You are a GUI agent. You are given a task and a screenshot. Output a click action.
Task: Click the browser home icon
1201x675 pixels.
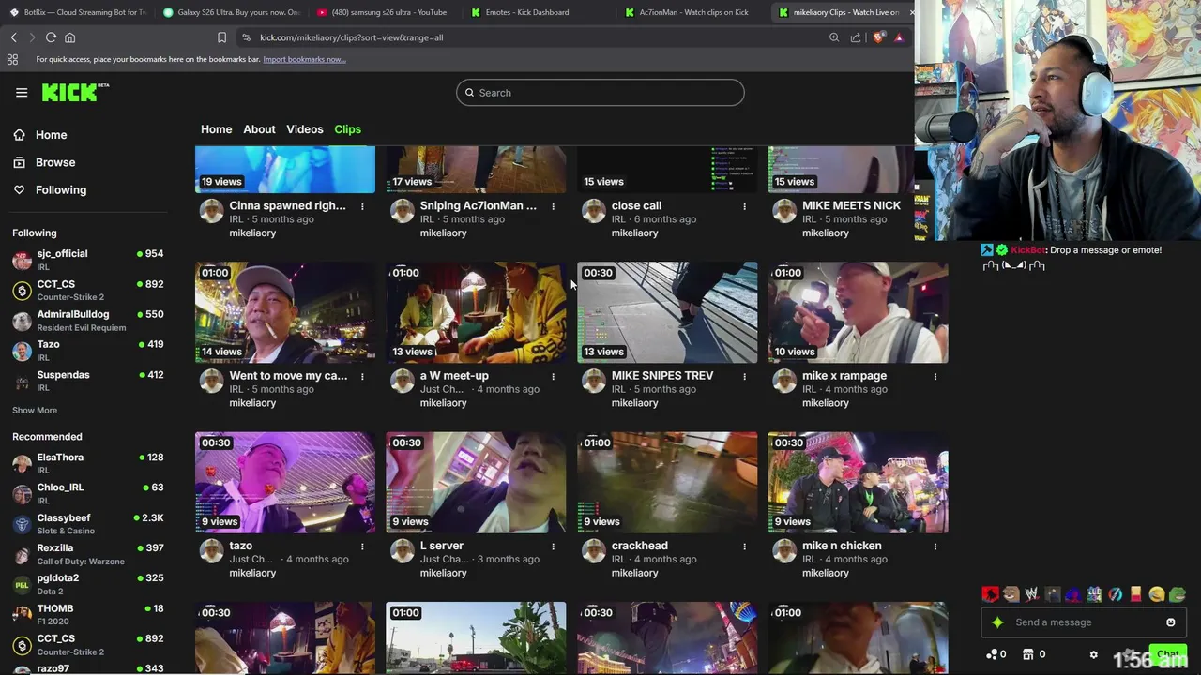(69, 37)
